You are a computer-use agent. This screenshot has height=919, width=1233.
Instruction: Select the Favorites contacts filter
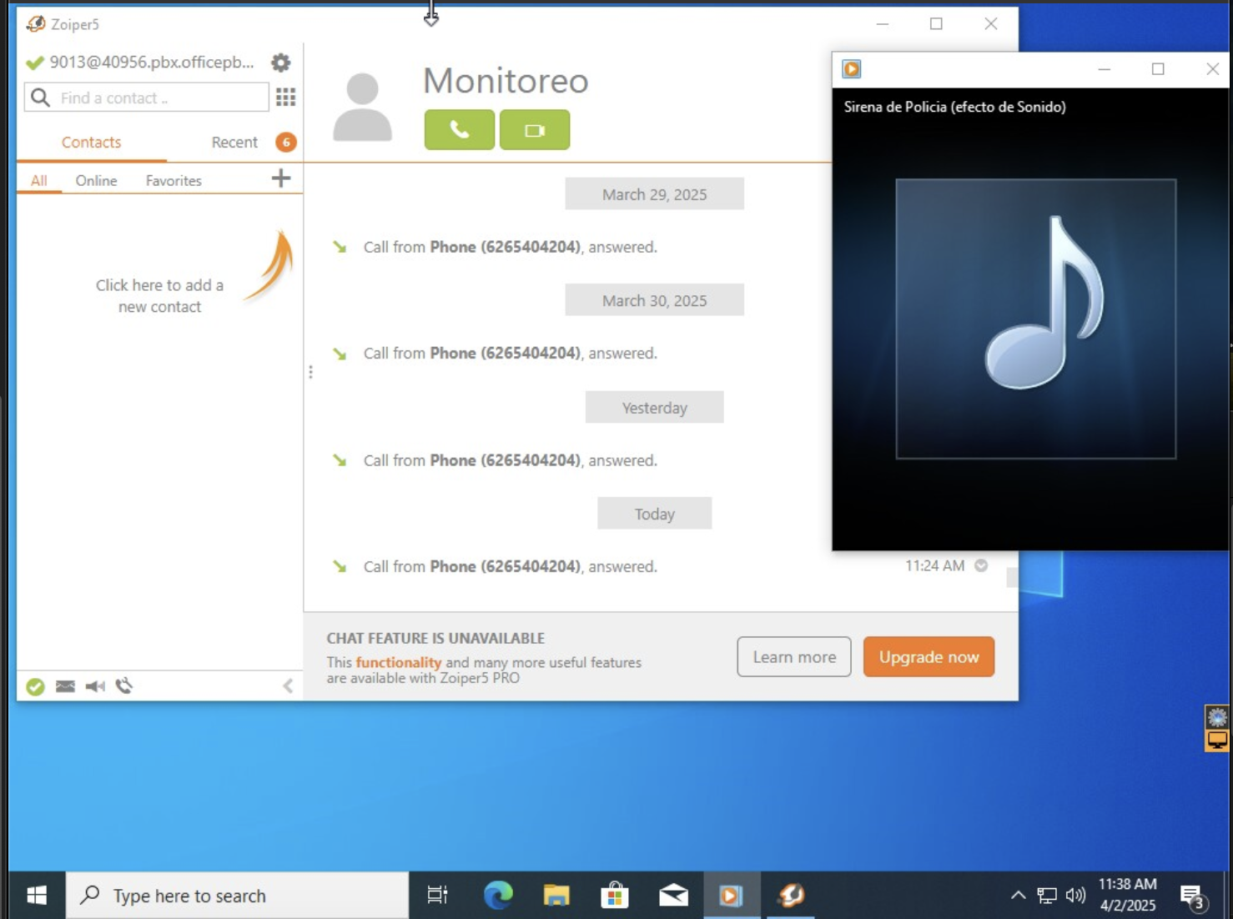tap(174, 180)
